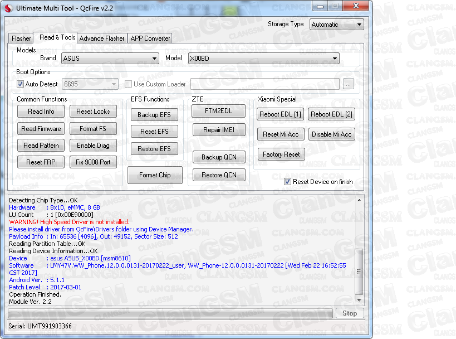Enable the Use Custom Loader checkbox
The image size is (456, 339).
point(128,84)
